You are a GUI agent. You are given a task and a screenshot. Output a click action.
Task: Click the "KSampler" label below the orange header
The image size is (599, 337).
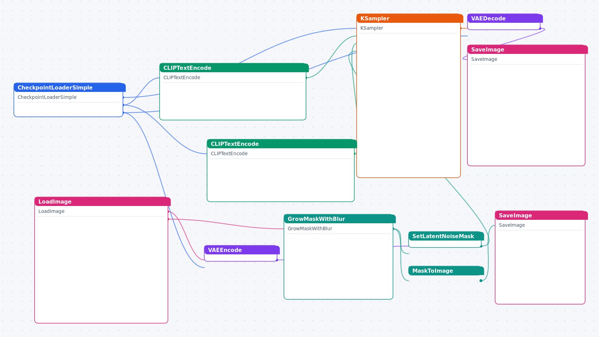[372, 28]
